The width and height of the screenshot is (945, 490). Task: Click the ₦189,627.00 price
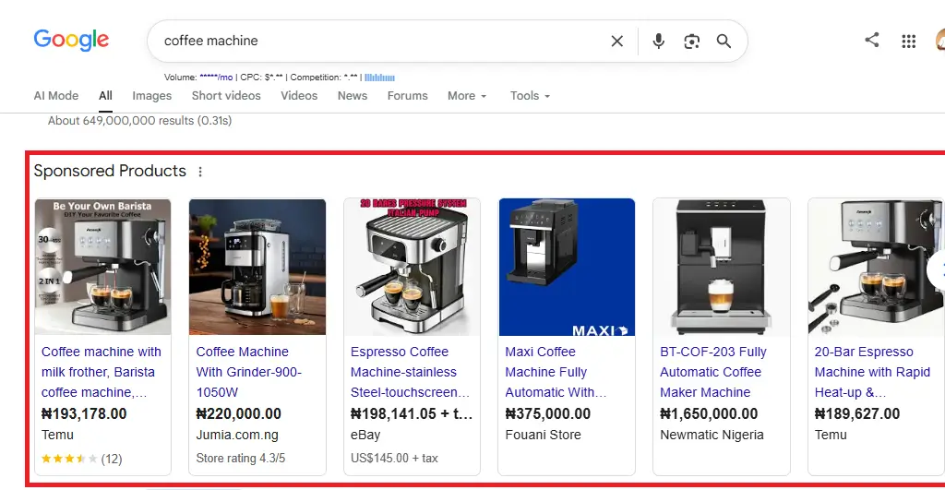click(x=857, y=414)
